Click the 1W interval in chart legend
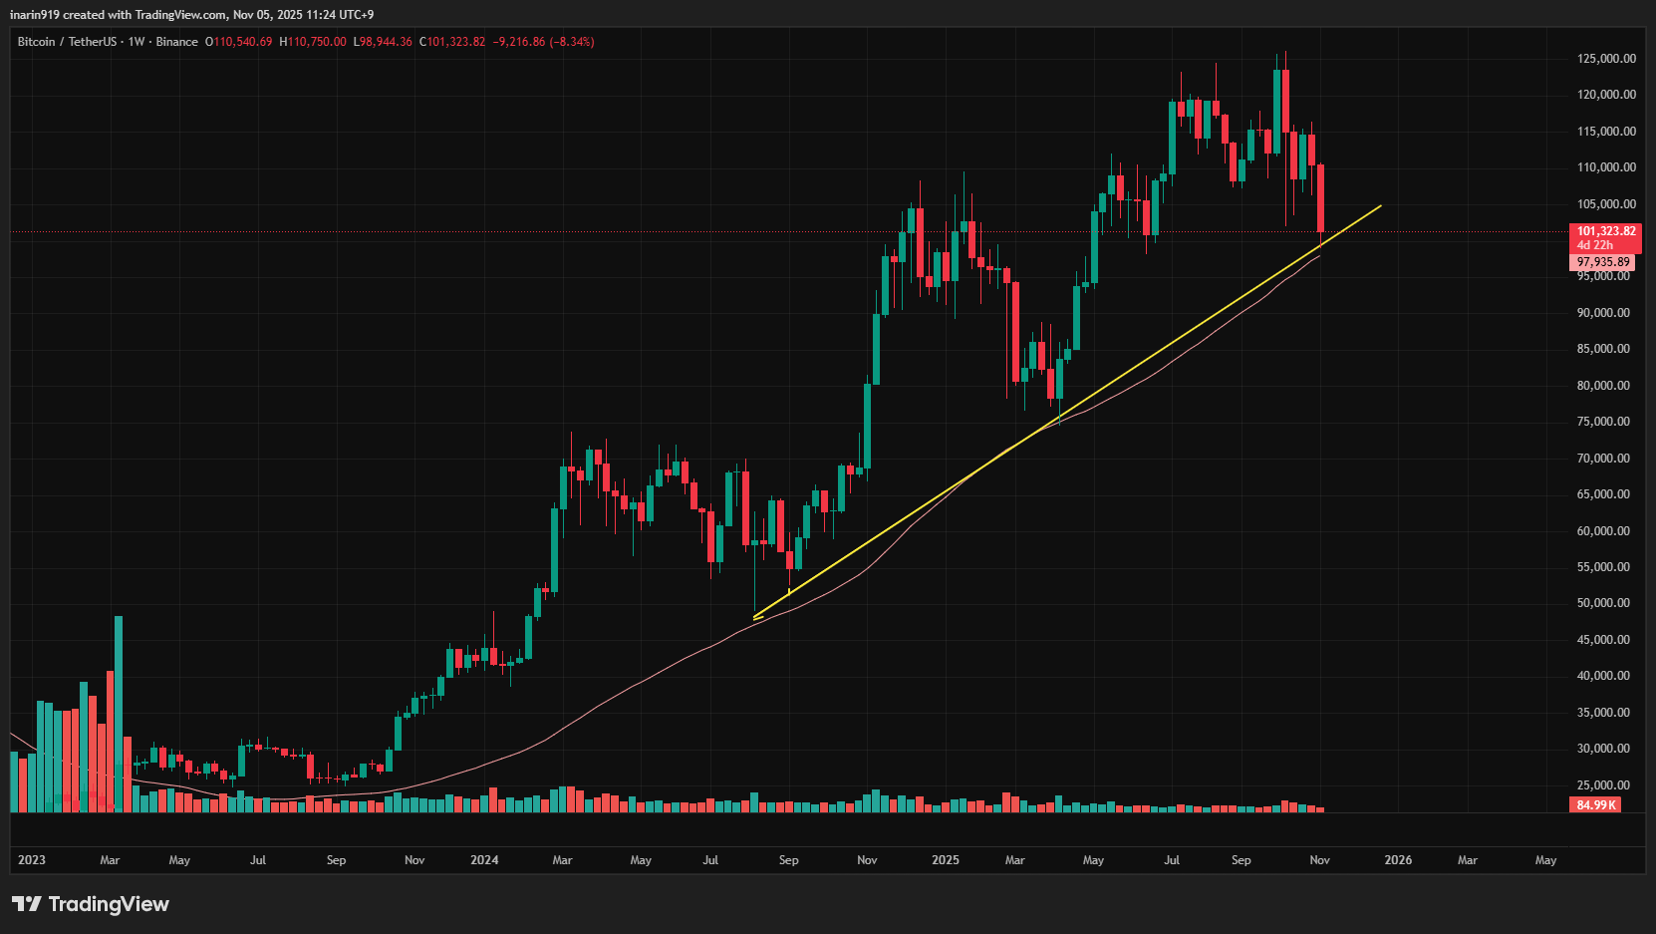This screenshot has height=934, width=1656. click(137, 42)
